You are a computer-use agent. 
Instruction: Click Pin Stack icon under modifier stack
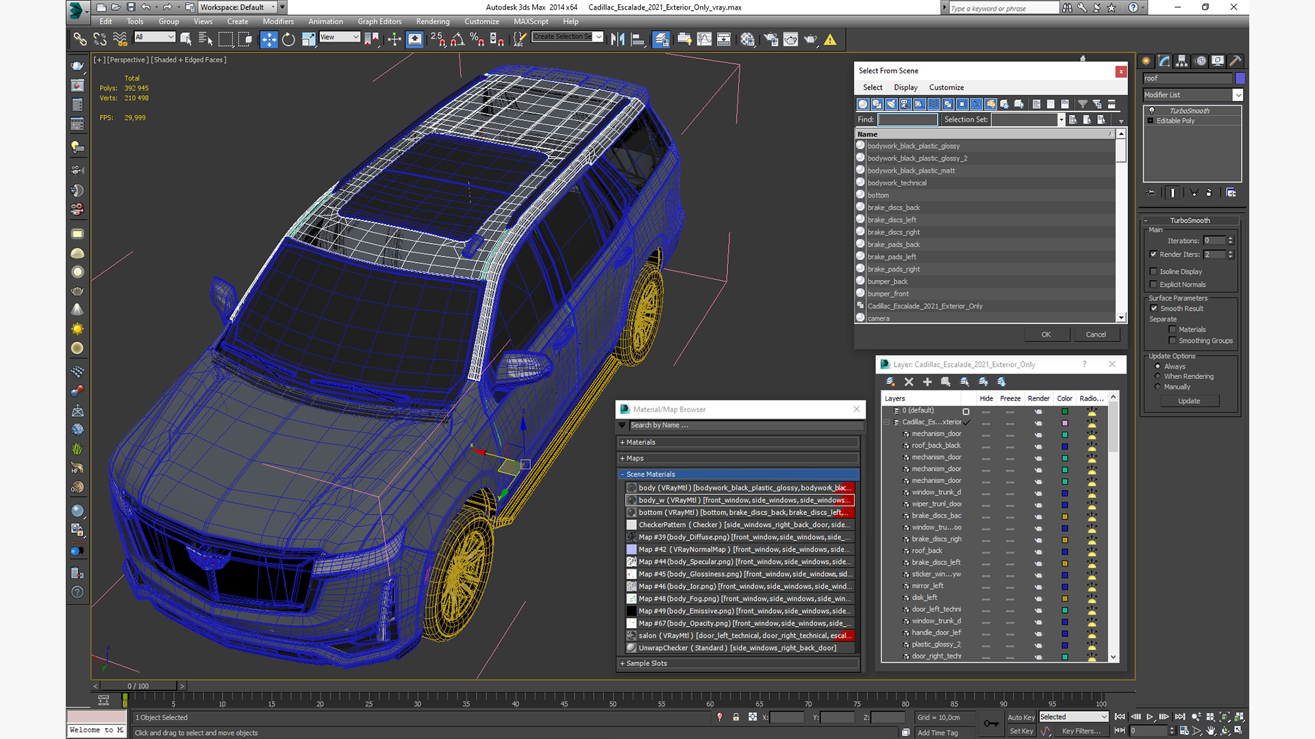[x=1151, y=193]
